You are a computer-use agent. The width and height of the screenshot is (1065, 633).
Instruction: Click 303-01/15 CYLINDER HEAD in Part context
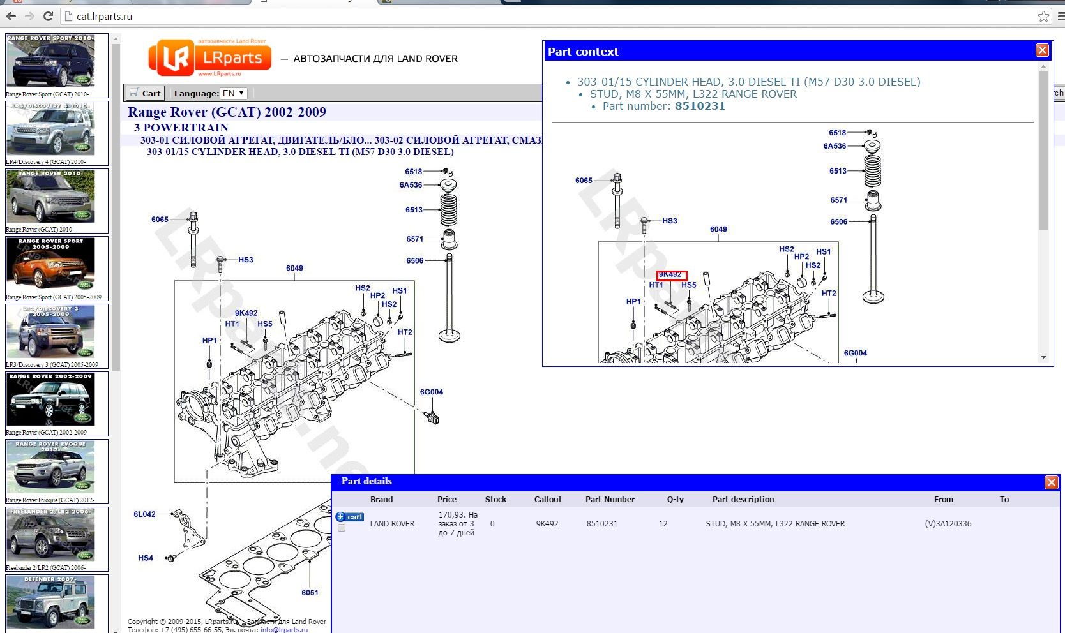click(x=749, y=82)
